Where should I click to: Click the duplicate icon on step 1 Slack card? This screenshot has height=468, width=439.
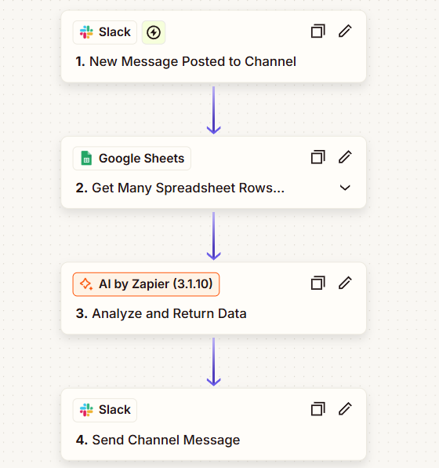(317, 31)
